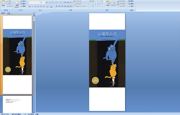Pick the left brace shape
The height and width of the screenshot is (115, 180).
point(100,6)
